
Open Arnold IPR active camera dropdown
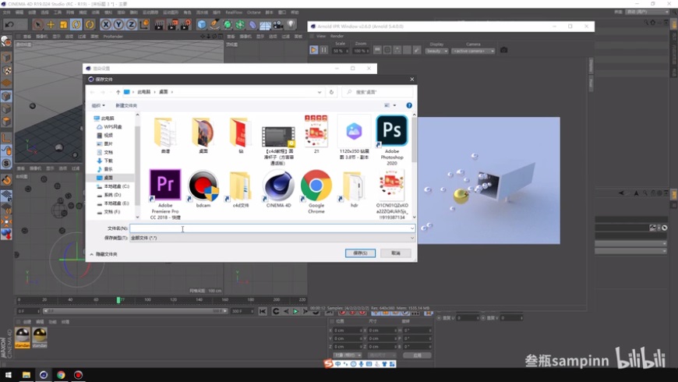473,51
